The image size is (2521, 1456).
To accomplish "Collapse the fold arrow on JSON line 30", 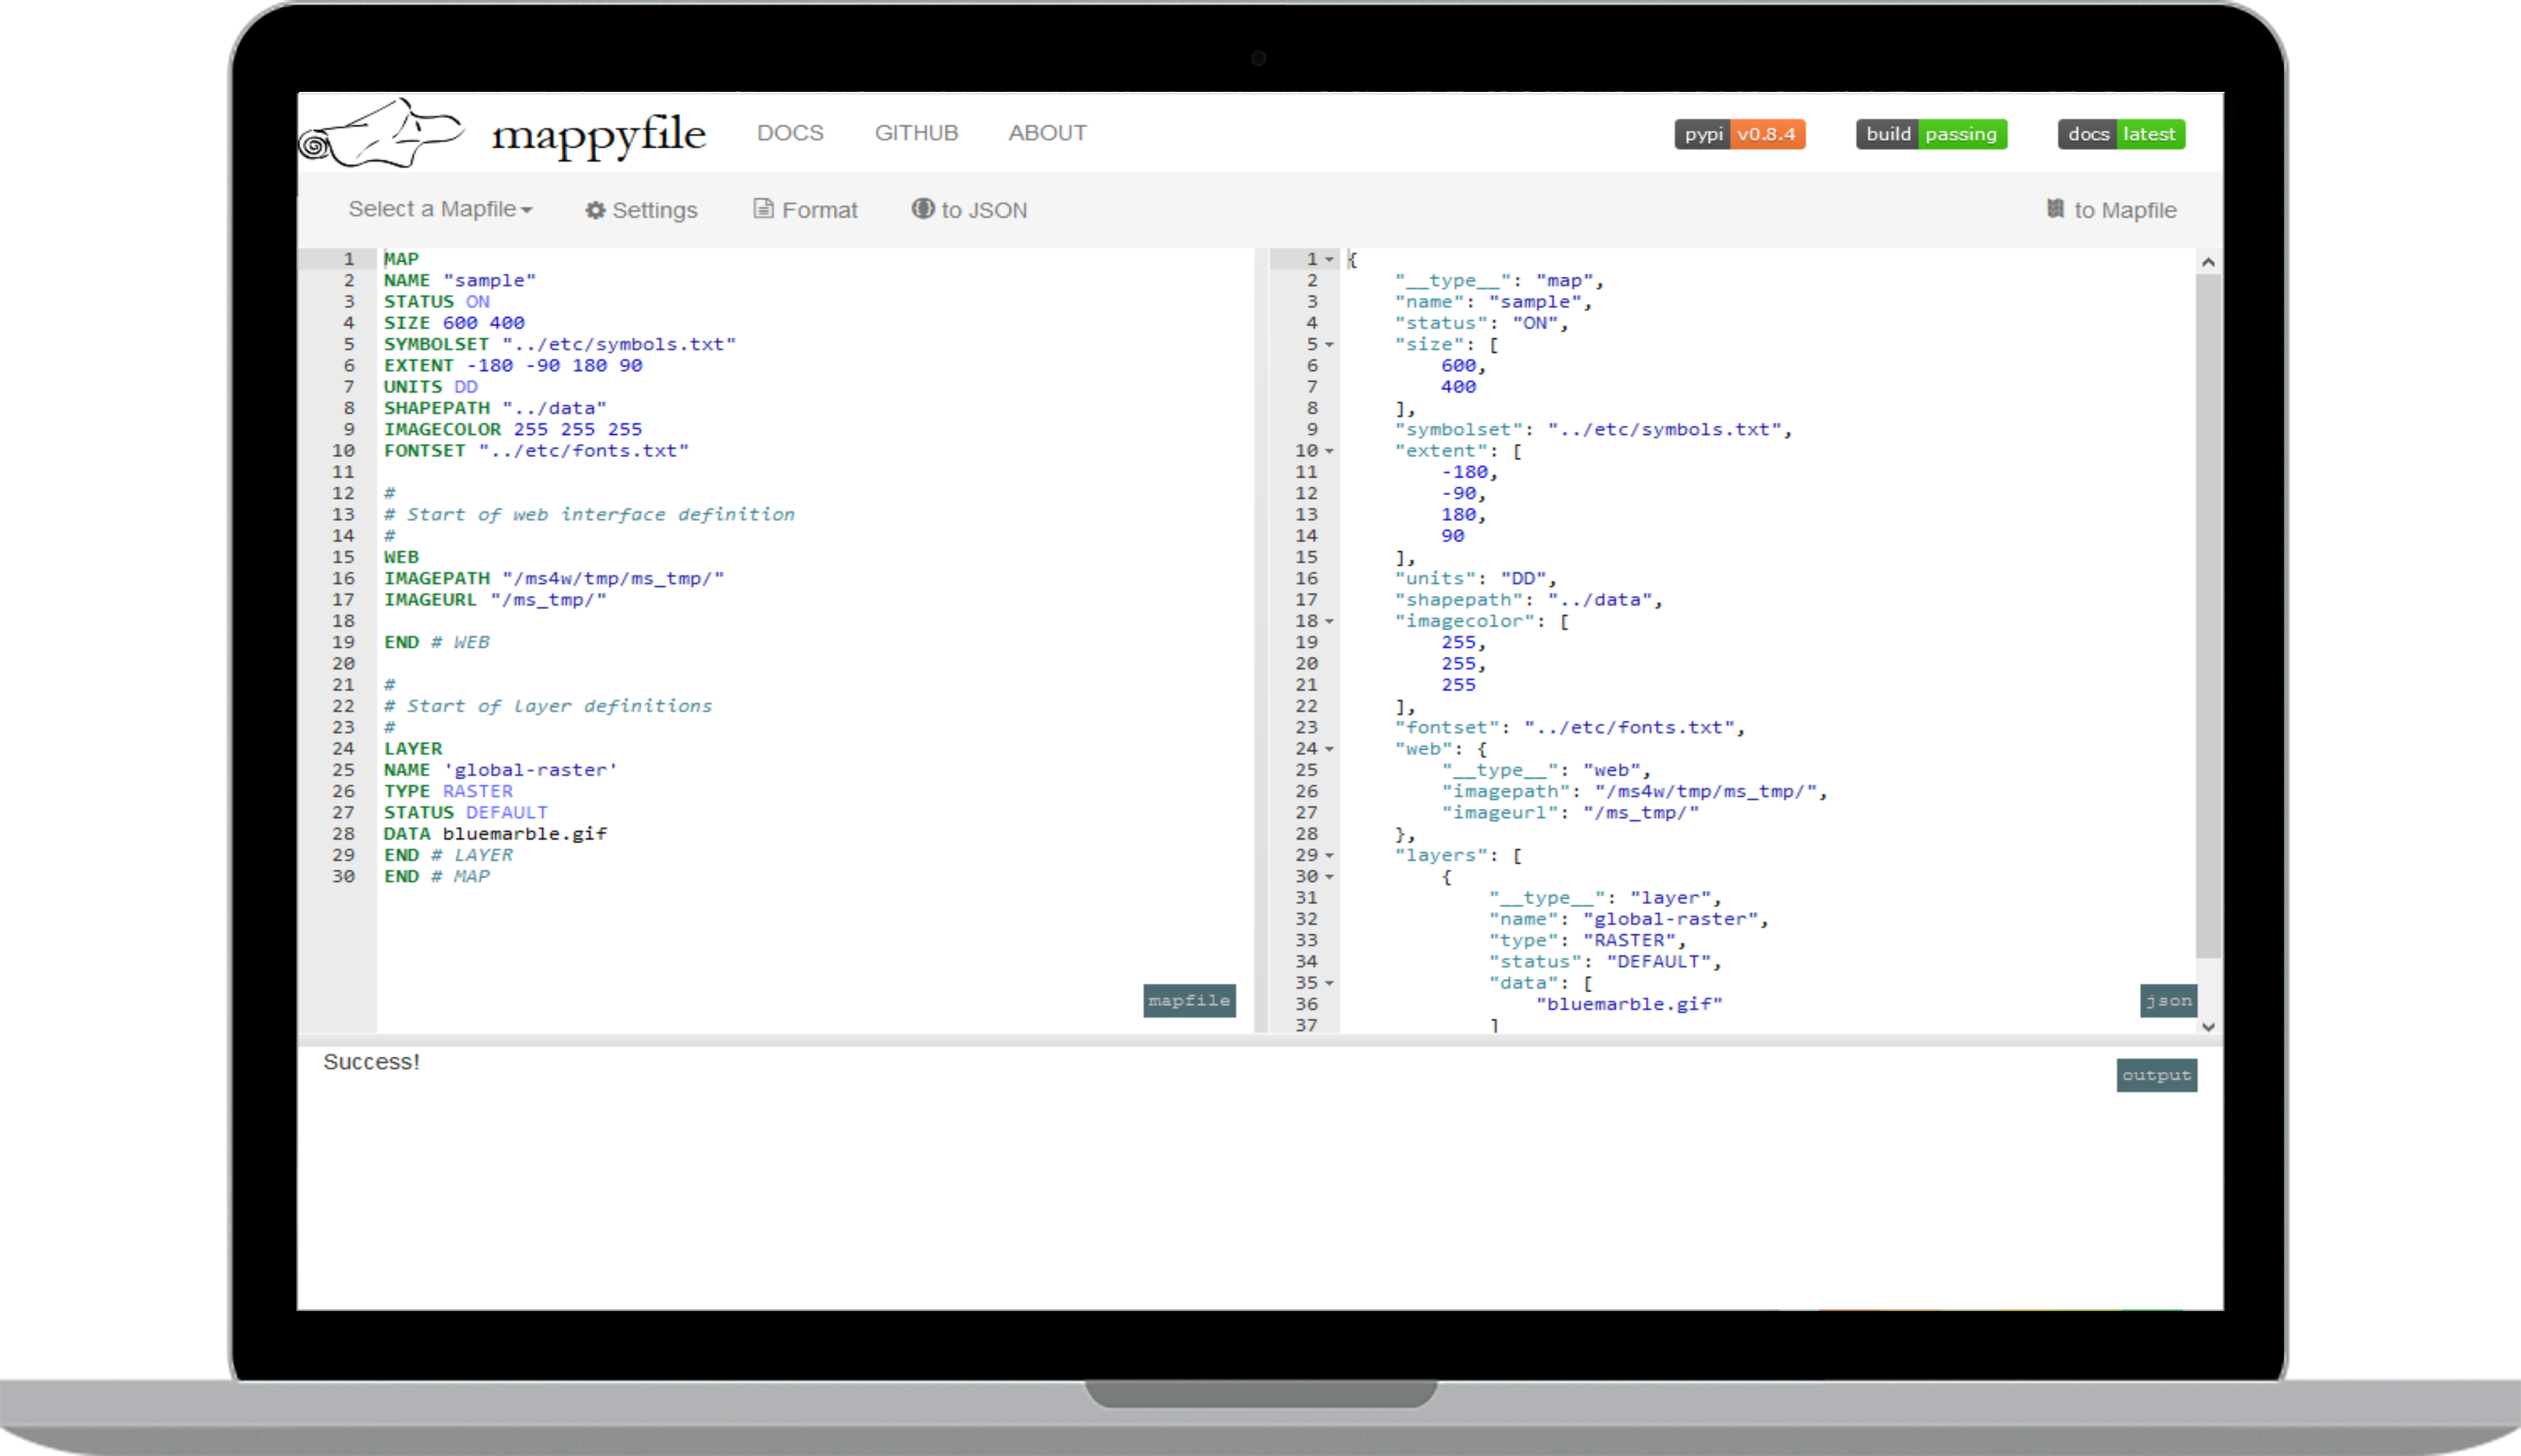I will [x=1330, y=877].
